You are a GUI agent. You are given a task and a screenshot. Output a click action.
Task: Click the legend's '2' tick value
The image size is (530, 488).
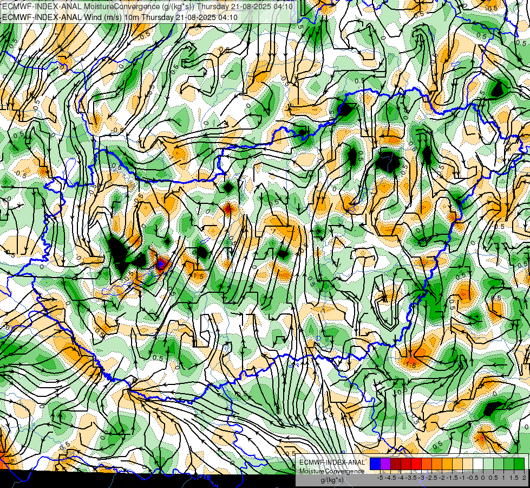pos(524,478)
